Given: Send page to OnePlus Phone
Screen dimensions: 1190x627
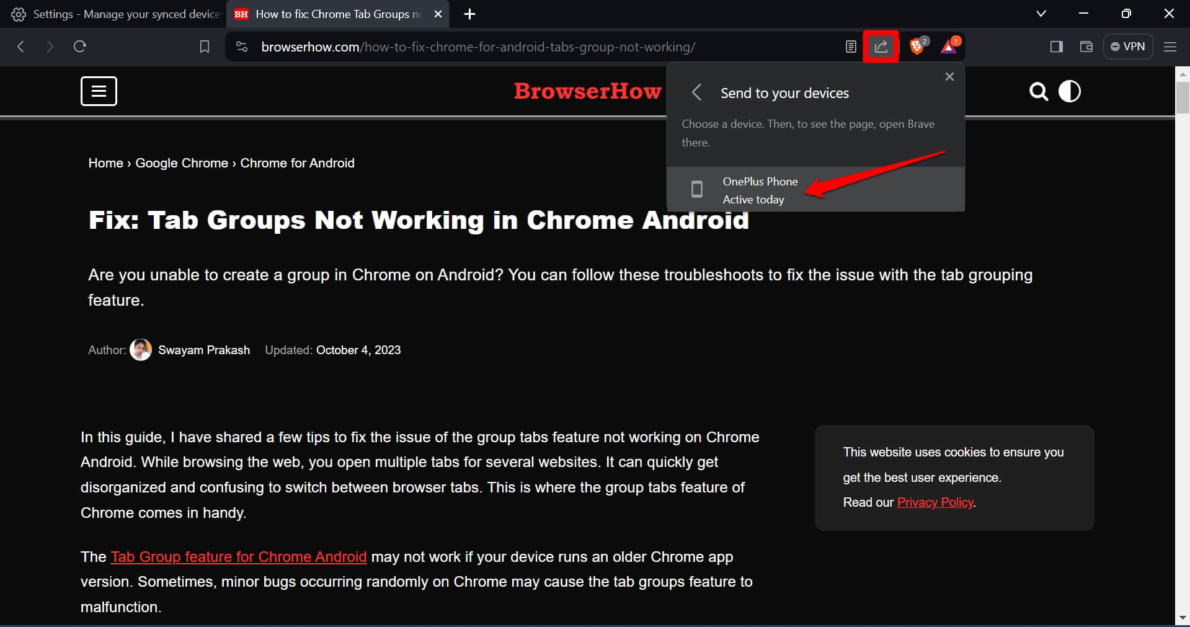Looking at the screenshot, I should click(x=815, y=190).
